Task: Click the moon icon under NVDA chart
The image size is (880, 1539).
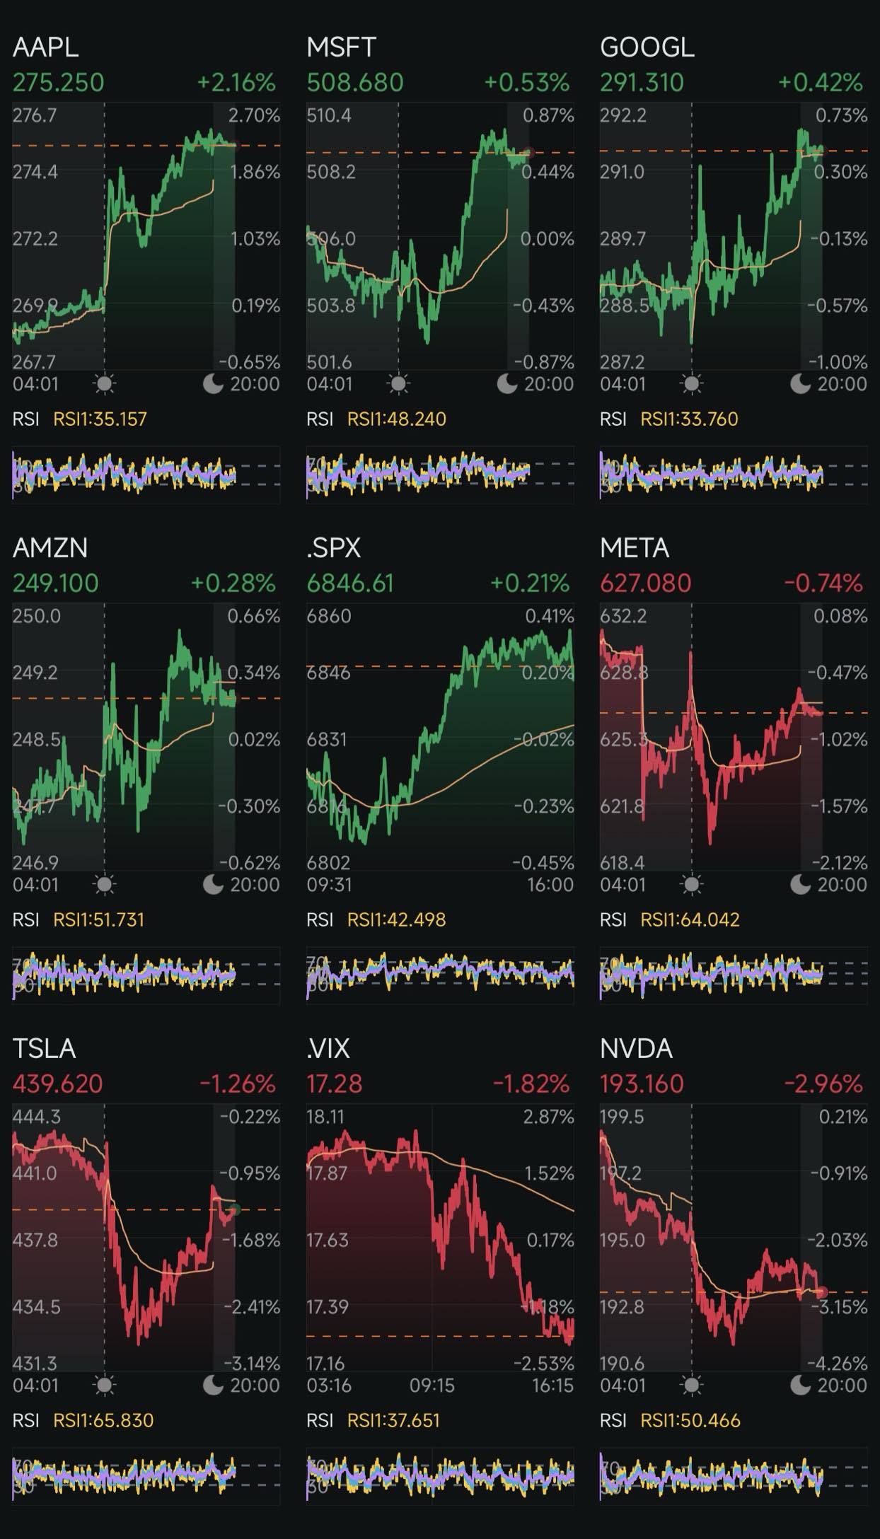Action: tap(800, 1386)
